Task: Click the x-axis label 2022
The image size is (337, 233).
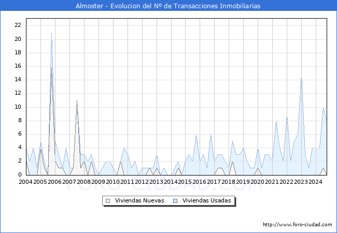Action: 287,182
